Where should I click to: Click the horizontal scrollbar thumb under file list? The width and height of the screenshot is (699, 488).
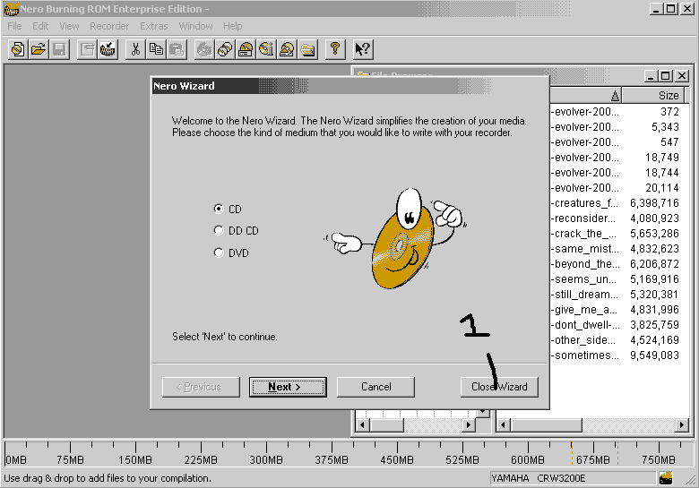point(546,425)
